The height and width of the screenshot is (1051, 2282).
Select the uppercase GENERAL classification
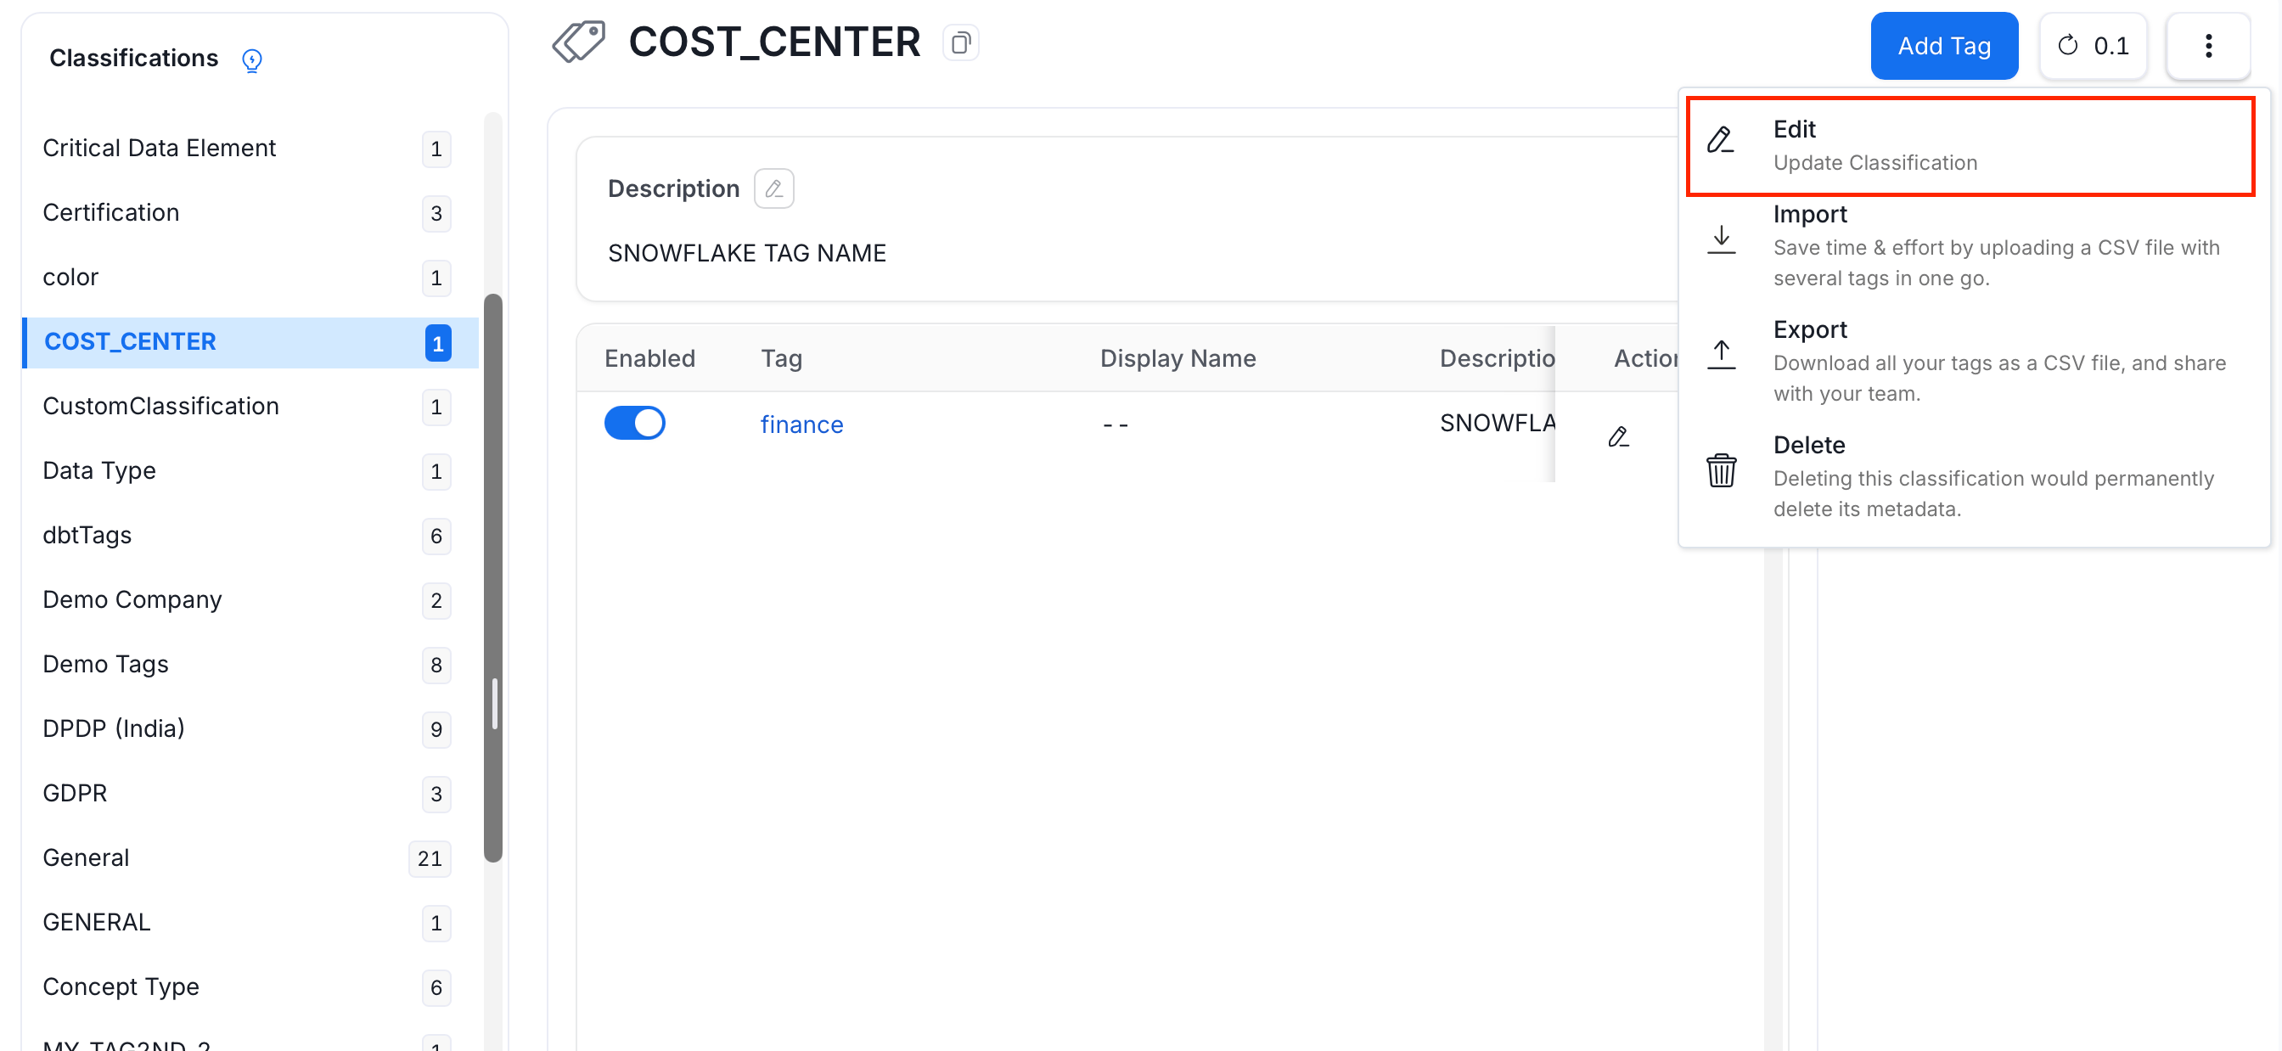pos(250,923)
